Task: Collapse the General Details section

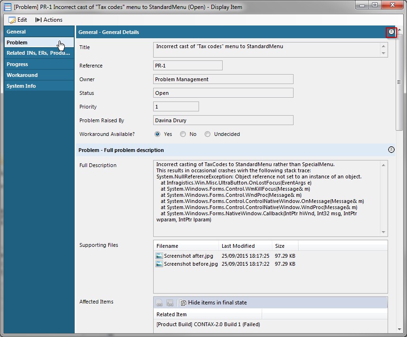Action: [x=391, y=32]
